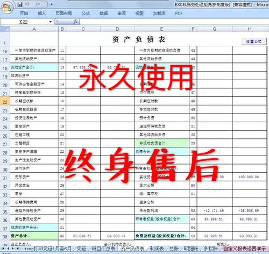The width and height of the screenshot is (269, 254).
Task: Open the temp打印凭证1月至6月 sheet tab
Action: [48, 249]
